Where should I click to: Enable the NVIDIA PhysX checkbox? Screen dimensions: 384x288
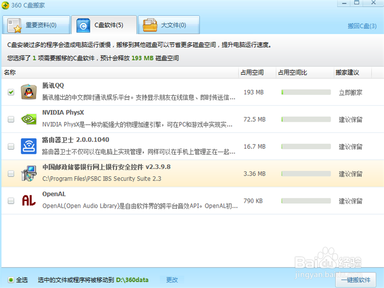[11, 119]
